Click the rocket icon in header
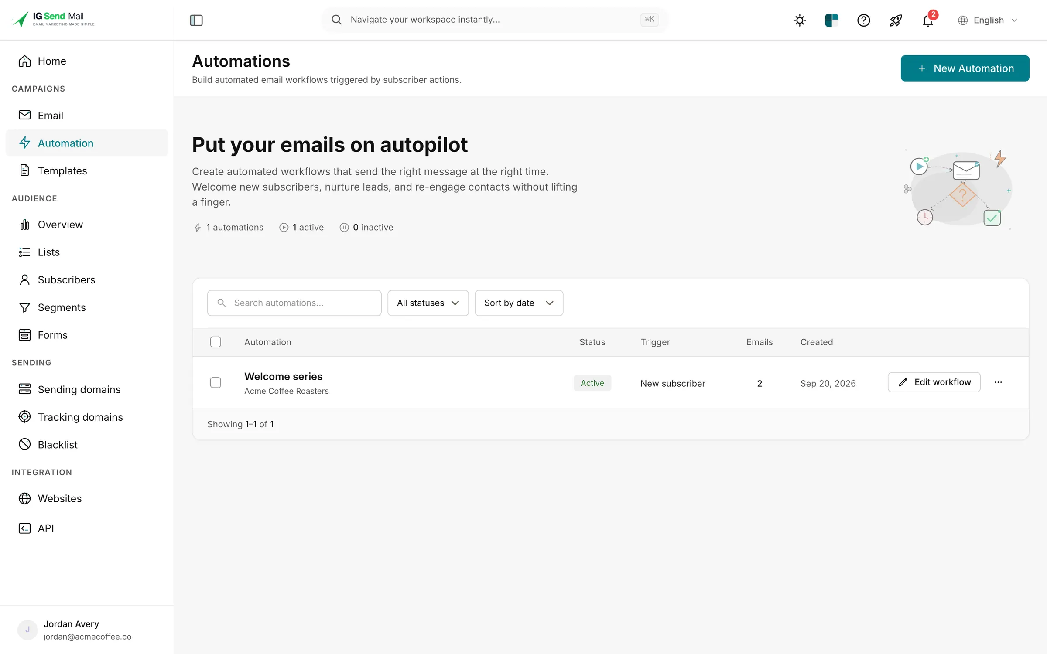The height and width of the screenshot is (654, 1047). [896, 20]
